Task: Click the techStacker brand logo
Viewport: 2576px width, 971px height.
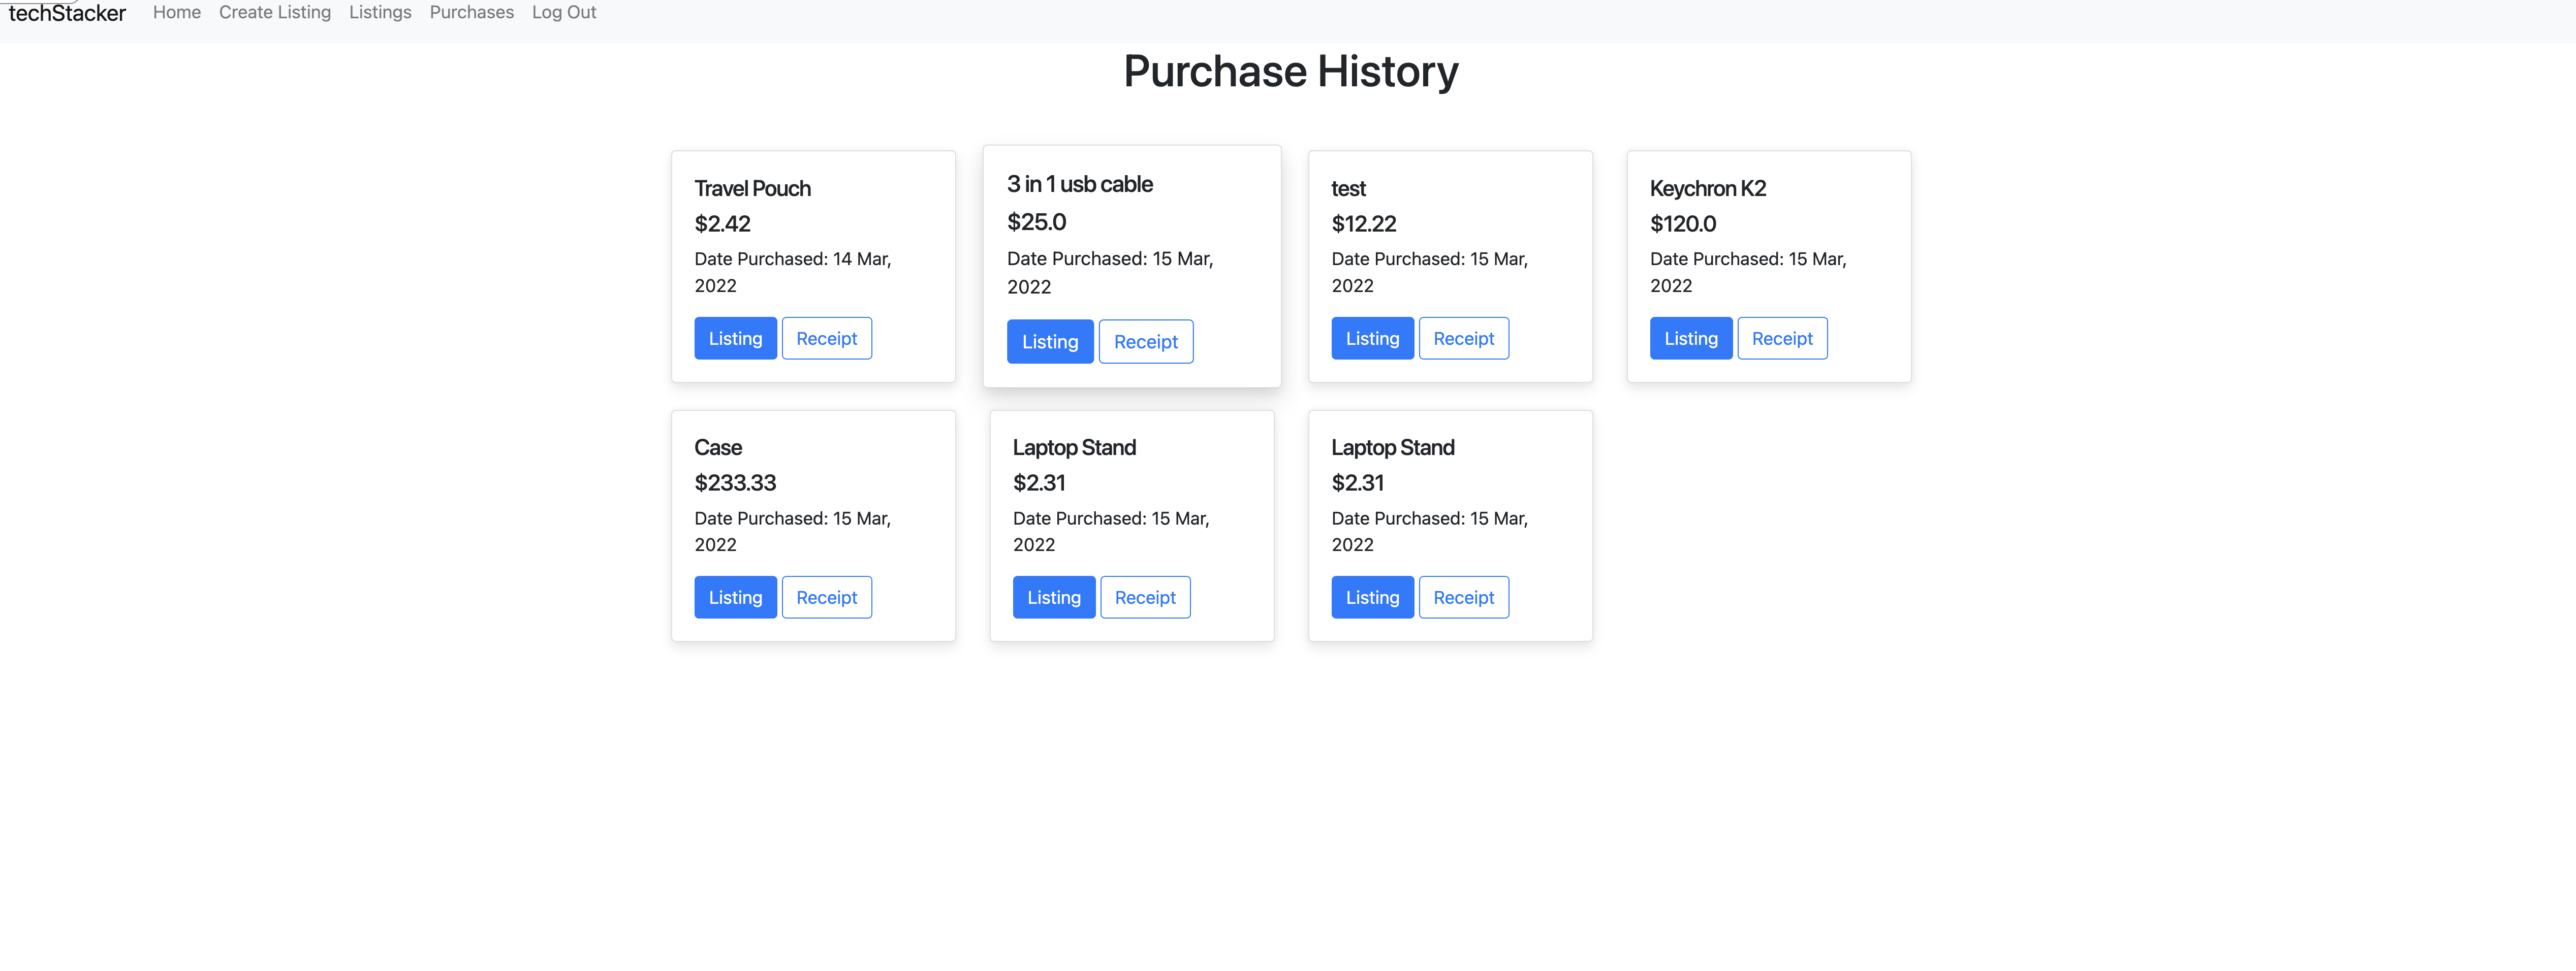Action: (67, 13)
